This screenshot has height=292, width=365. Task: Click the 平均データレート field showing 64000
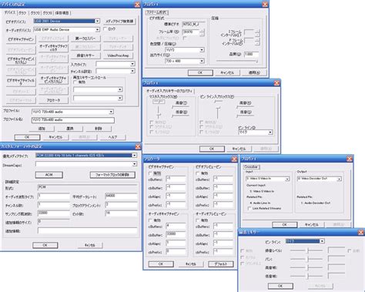(x=121, y=196)
